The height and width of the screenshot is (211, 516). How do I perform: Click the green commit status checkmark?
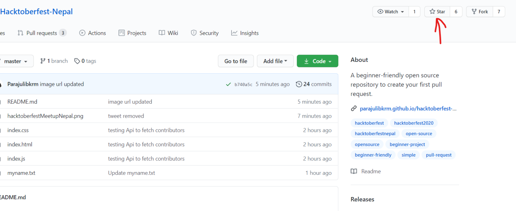tap(228, 84)
